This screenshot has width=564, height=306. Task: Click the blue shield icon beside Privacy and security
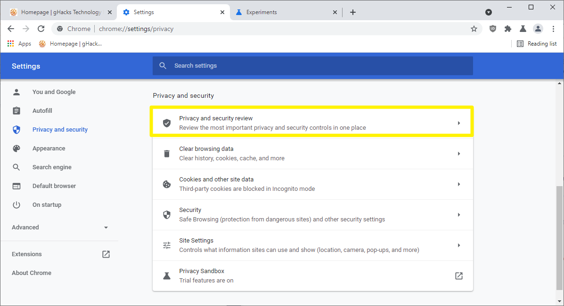16,130
